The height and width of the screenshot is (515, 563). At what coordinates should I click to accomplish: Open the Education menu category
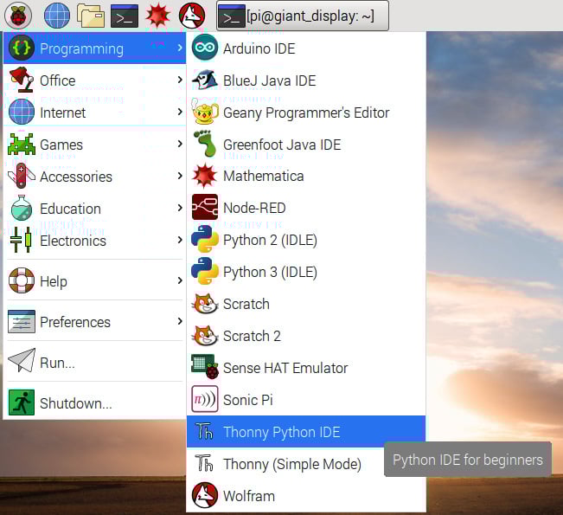point(94,208)
